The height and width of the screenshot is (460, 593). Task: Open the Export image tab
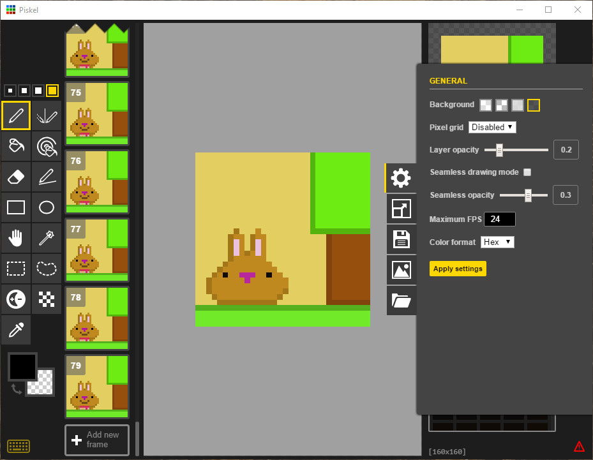pos(402,270)
